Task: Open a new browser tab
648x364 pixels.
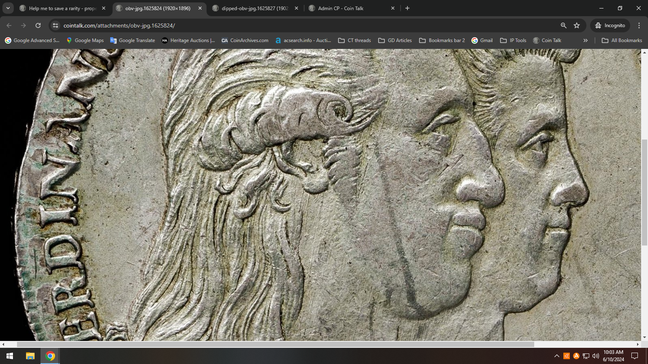Action: [x=407, y=8]
